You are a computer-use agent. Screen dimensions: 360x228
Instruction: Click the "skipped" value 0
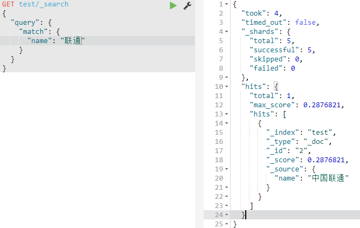point(297,59)
